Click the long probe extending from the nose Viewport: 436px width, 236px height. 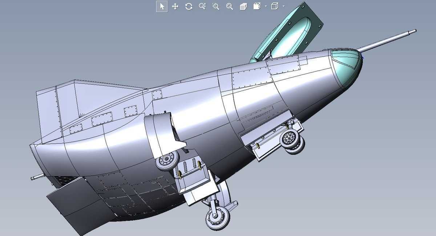389,40
